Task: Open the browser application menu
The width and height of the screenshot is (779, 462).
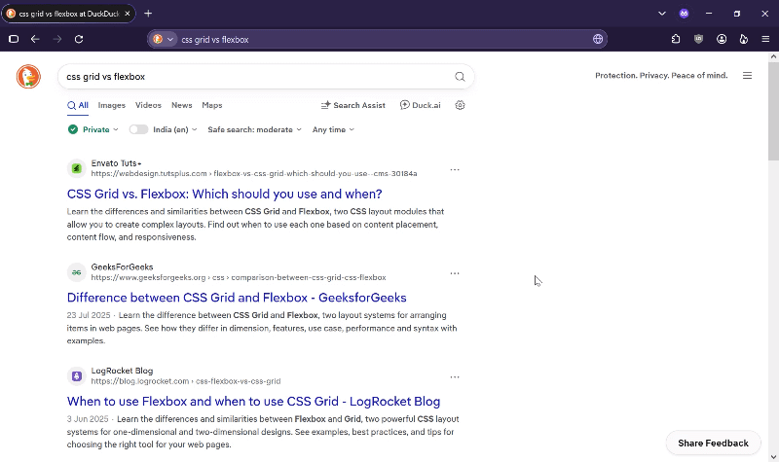Action: [765, 39]
